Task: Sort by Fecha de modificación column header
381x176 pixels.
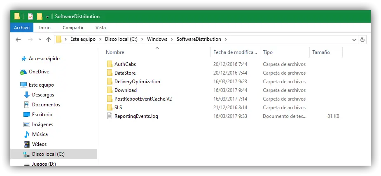Action: [x=235, y=52]
